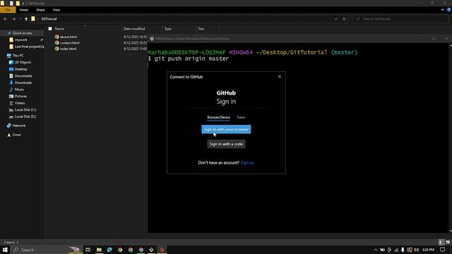Click the Search GitTutorial field

(x=400, y=19)
